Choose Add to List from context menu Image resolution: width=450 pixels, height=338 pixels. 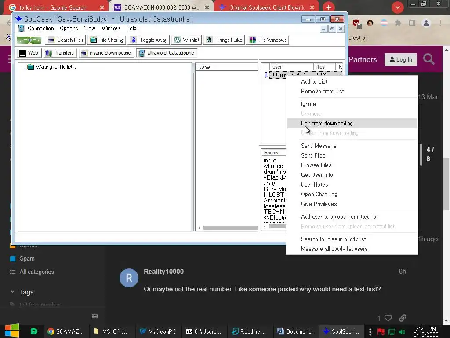pos(352,81)
